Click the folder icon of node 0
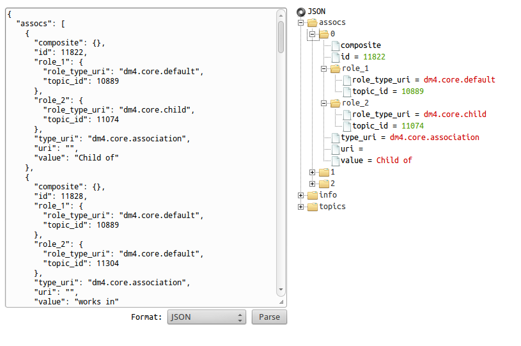This screenshot has height=346, width=521. tap(324, 34)
